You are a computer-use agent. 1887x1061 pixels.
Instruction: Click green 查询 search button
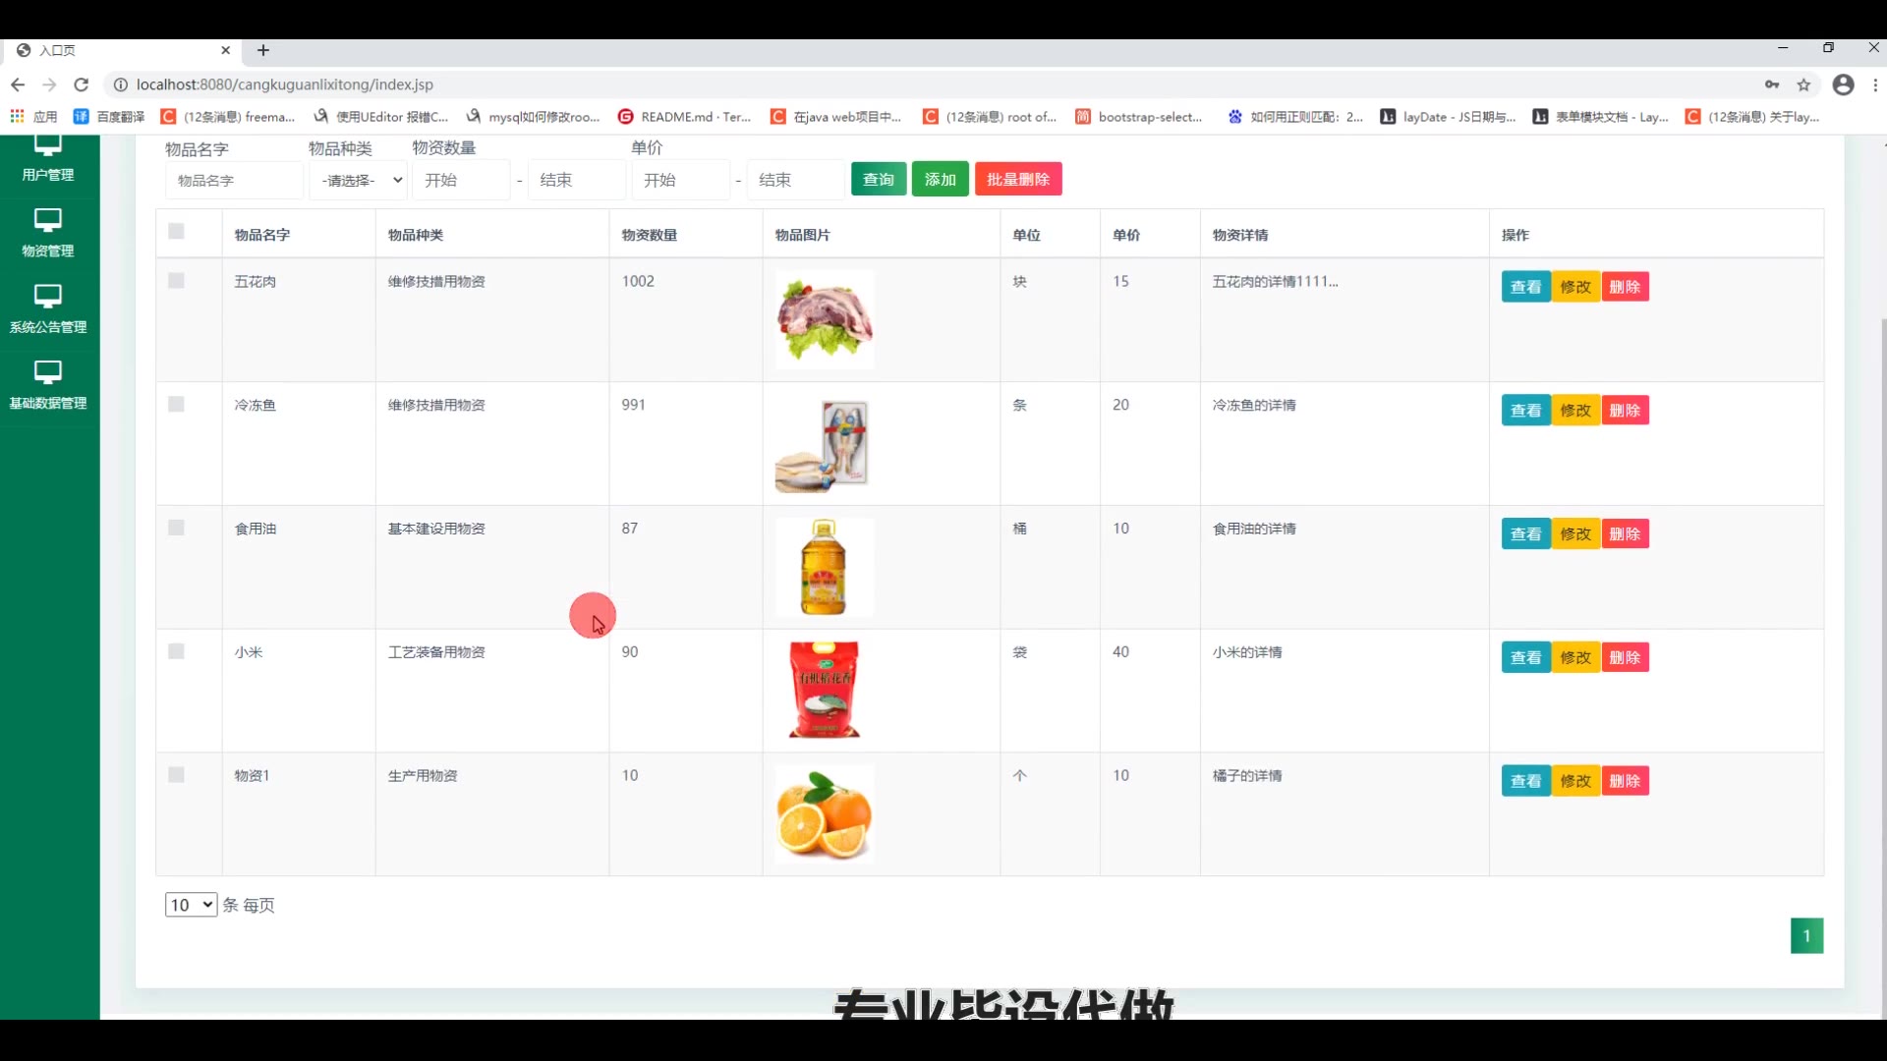[x=878, y=180]
